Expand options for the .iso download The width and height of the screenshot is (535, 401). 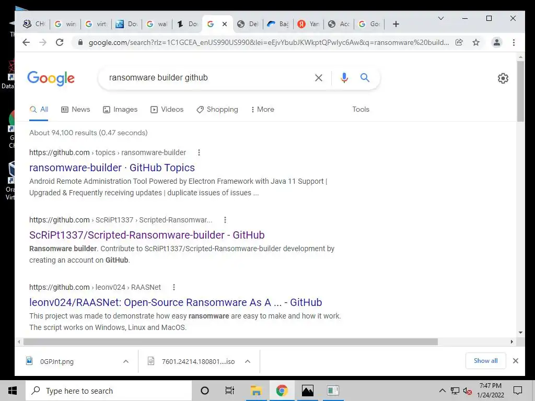[x=248, y=361]
